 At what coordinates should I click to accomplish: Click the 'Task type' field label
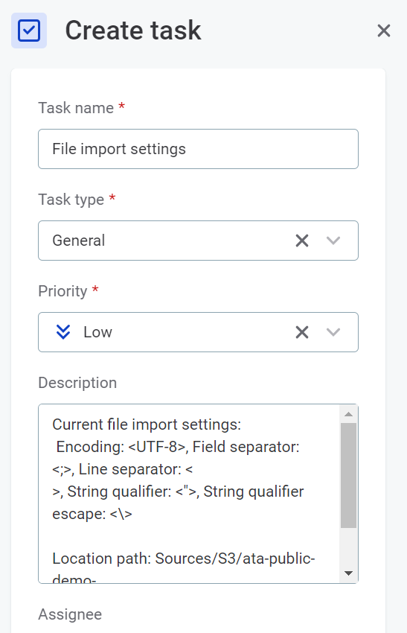click(71, 200)
